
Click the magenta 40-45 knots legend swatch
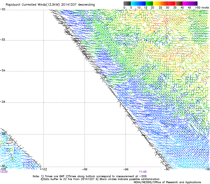coord(186,3)
